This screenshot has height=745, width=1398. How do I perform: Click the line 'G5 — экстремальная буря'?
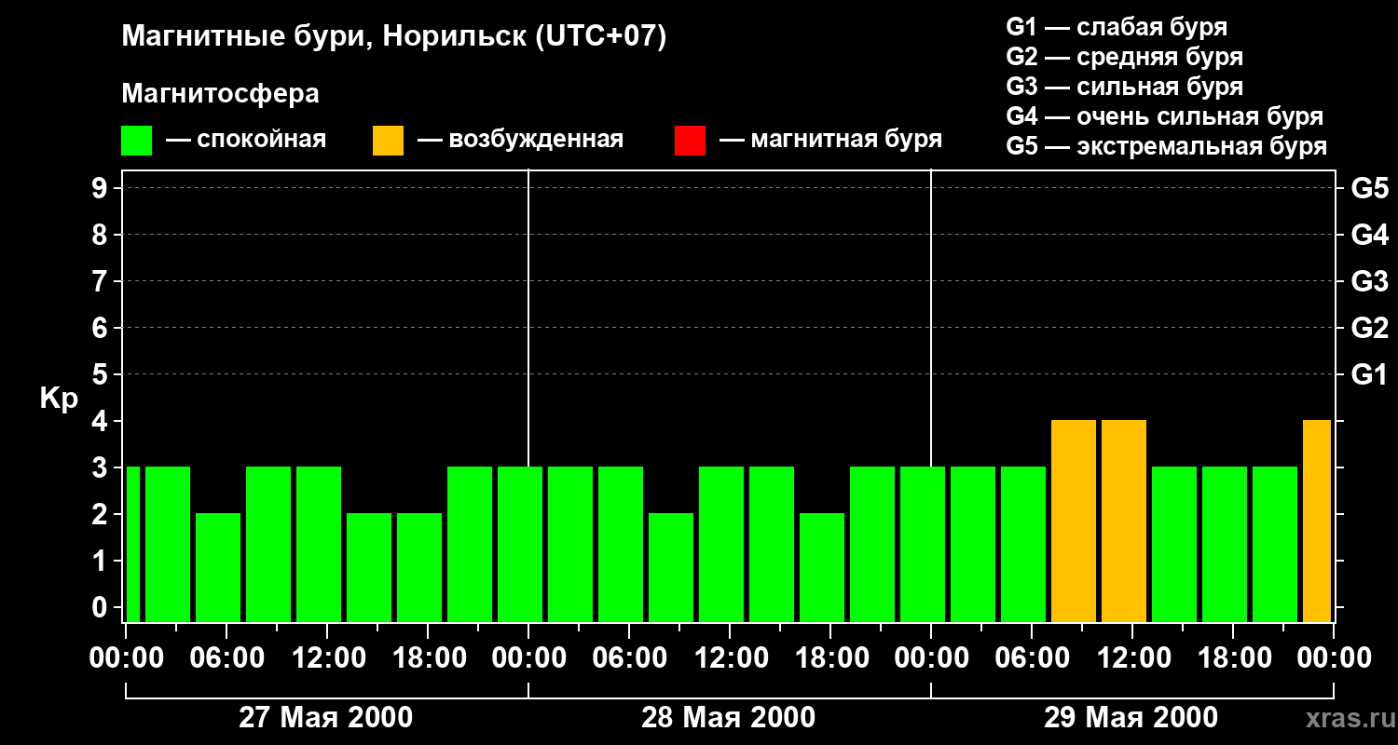click(1166, 146)
